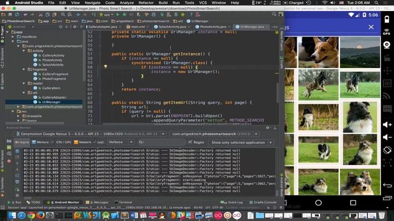Select GalleryItem in the model package
Image resolution: width=394 pixels, height=221 pixels.
pyautogui.click(x=51, y=88)
